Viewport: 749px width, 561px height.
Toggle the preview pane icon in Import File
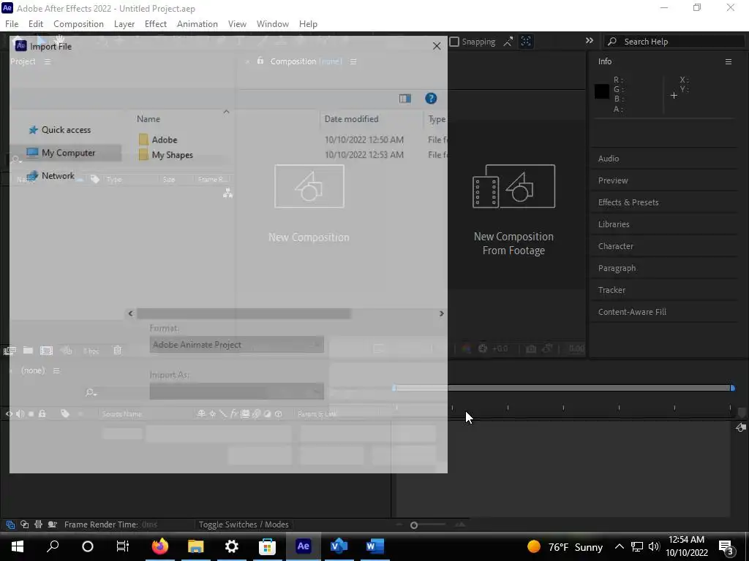tap(405, 99)
